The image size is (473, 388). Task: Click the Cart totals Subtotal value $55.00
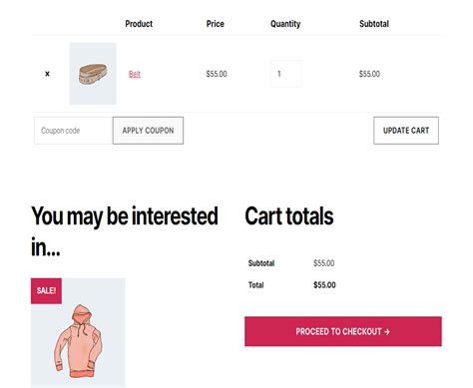324,263
